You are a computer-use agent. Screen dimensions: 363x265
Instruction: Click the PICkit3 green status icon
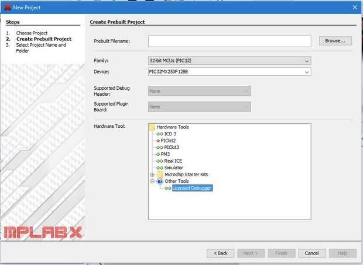click(x=159, y=147)
